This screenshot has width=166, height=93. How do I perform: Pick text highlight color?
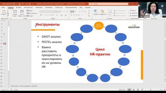coord(62,15)
